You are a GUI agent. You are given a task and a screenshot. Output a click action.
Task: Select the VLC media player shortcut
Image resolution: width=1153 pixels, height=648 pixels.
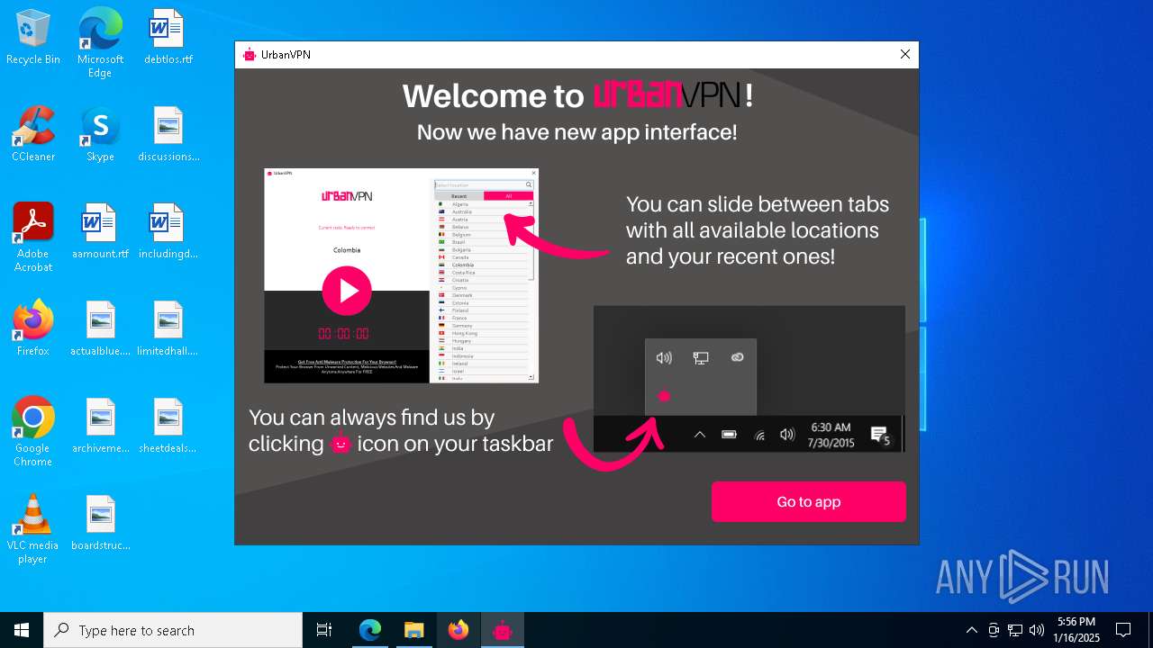pyautogui.click(x=33, y=529)
